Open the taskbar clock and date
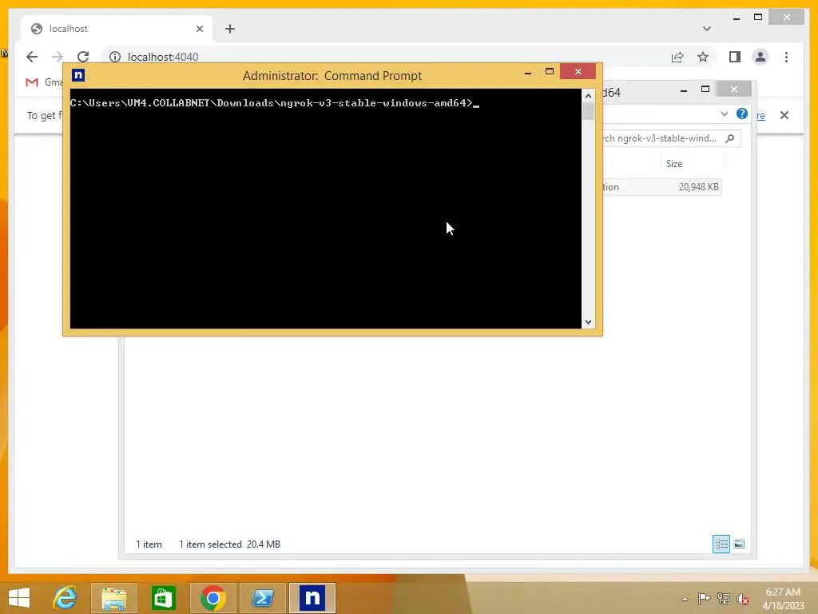Viewport: 818px width, 614px height. click(783, 599)
